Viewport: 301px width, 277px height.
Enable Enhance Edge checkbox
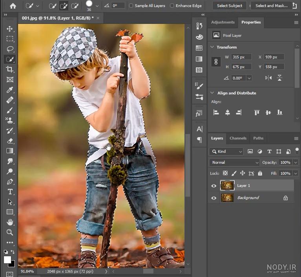(172, 6)
